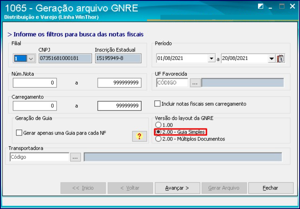Open Transportadora lookup ellipsis button
The height and width of the screenshot is (209, 300).
(75, 157)
